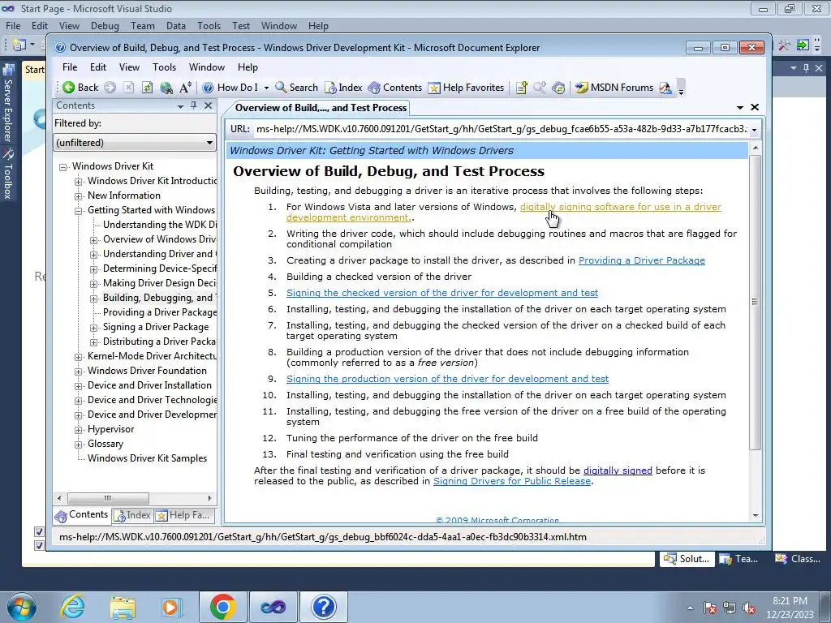Viewport: 831px width, 623px height.
Task: Click the Server Explorer side tab in Visual Studio
Action: tap(8, 104)
